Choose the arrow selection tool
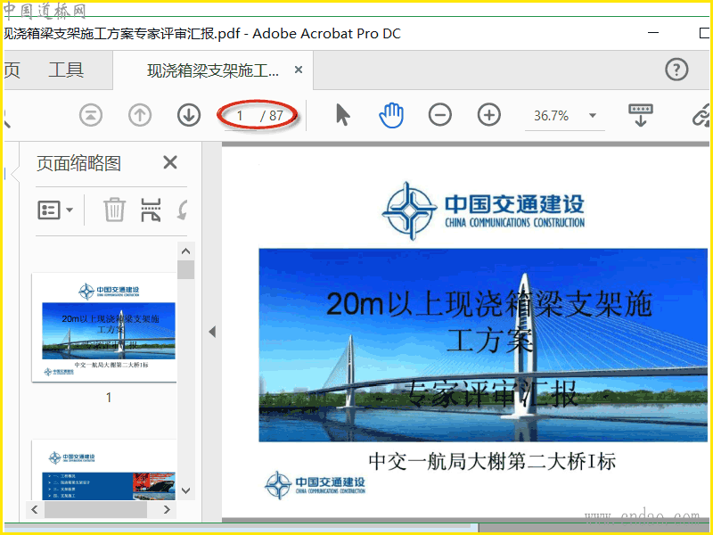 pos(343,115)
